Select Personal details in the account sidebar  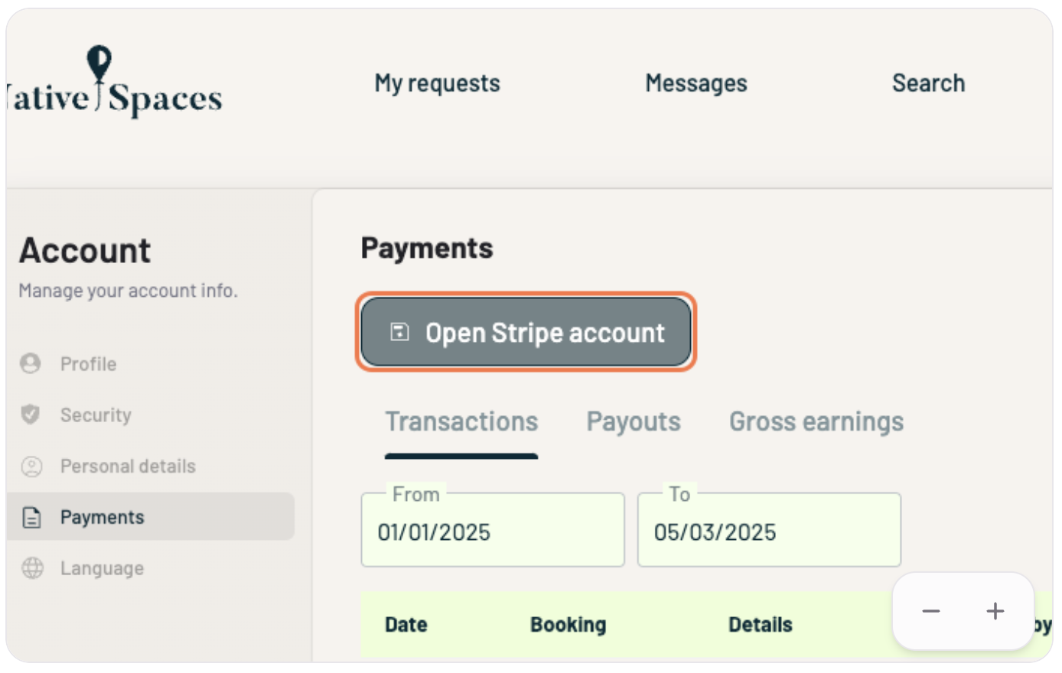point(128,466)
